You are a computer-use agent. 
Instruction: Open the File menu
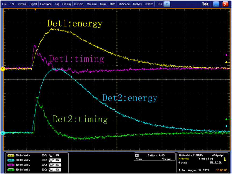[4, 4]
